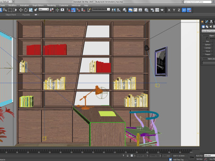Screen dimensions: 215x161
Task: Toggle Angle Snap (highlighted blue)
Action: tap(73, 10)
